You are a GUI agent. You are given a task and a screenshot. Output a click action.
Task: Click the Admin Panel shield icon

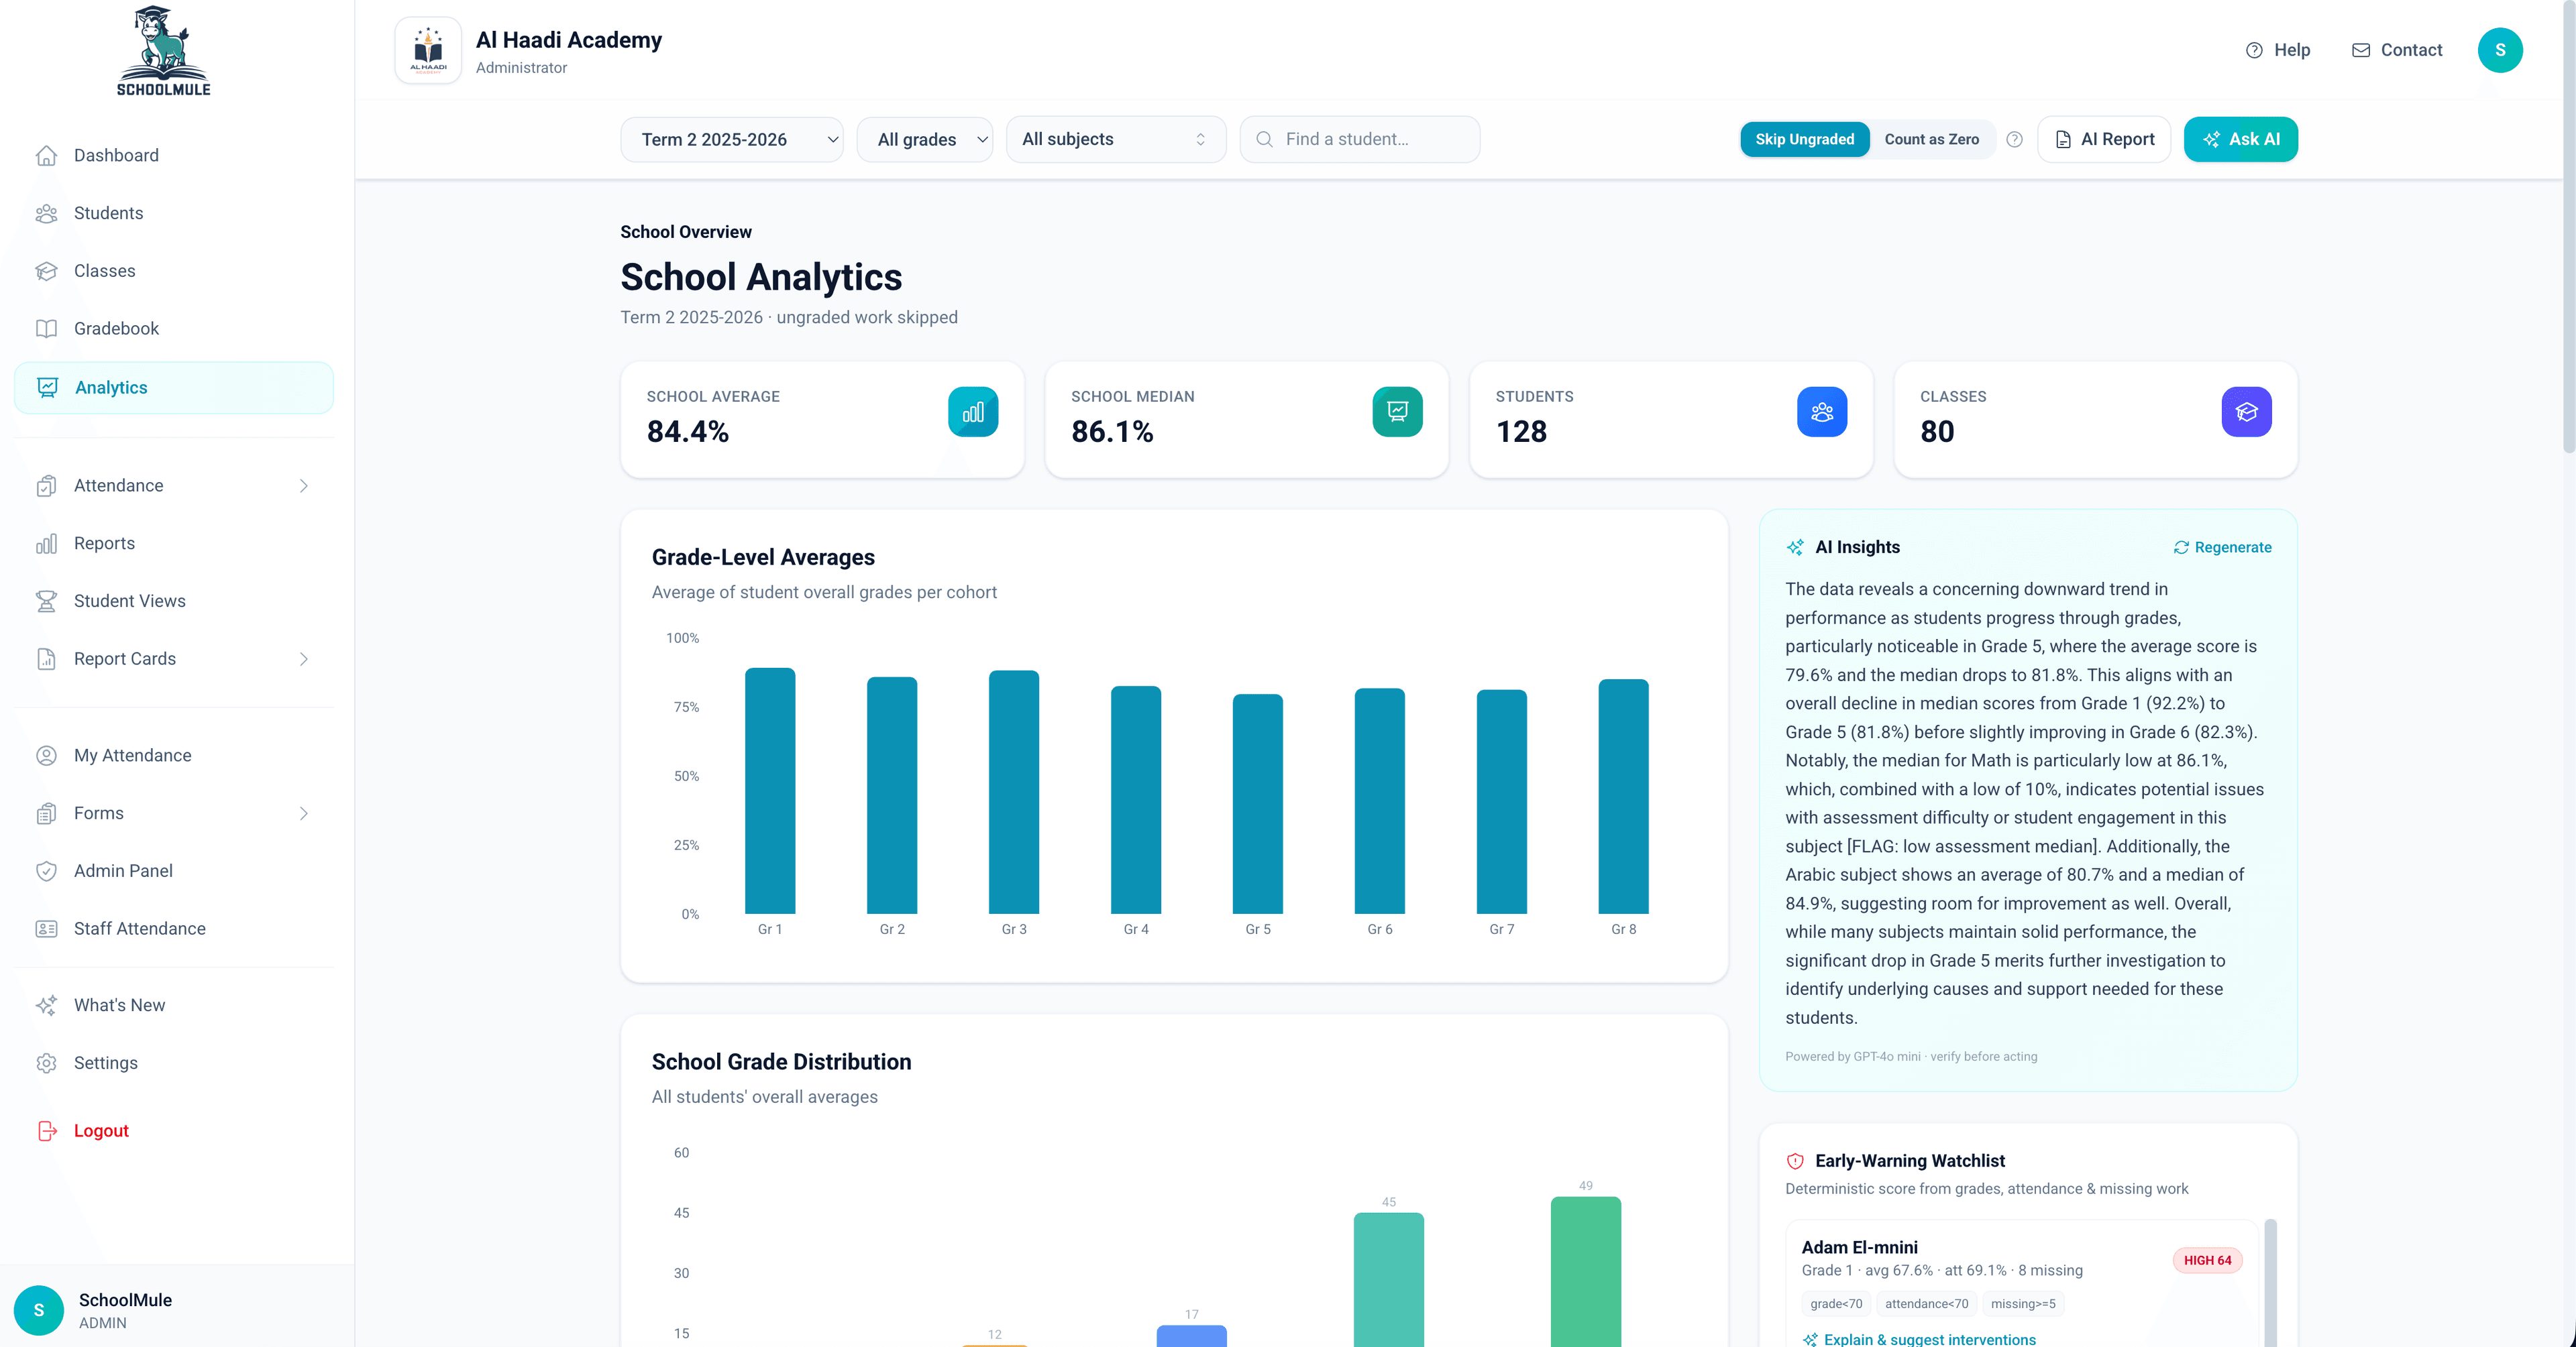pos(46,872)
